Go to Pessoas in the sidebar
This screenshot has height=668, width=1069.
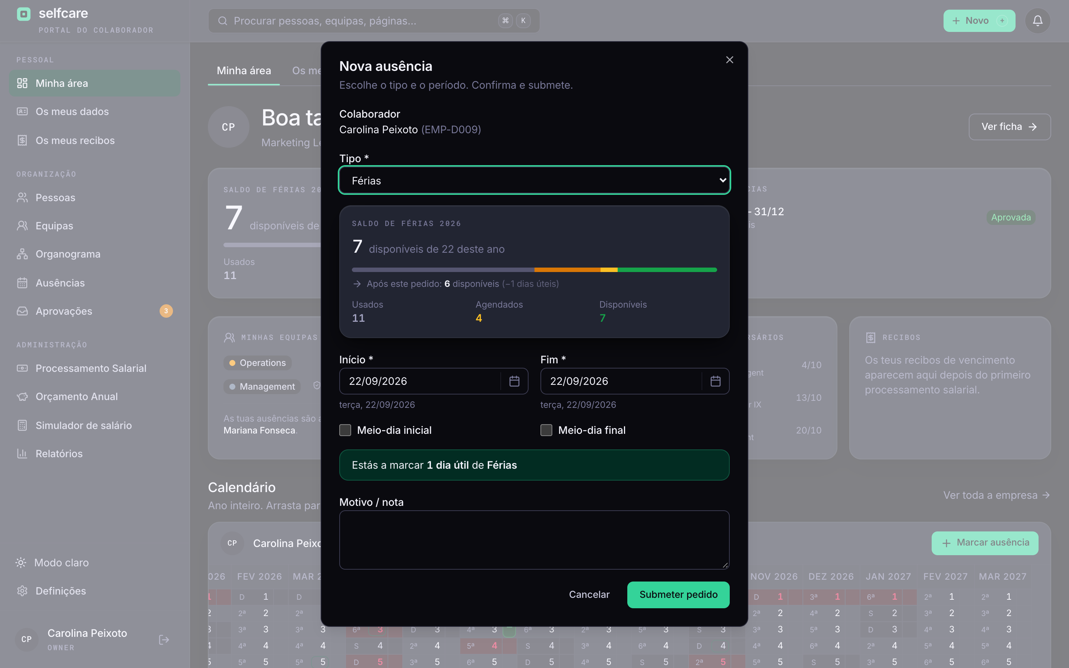point(95,197)
